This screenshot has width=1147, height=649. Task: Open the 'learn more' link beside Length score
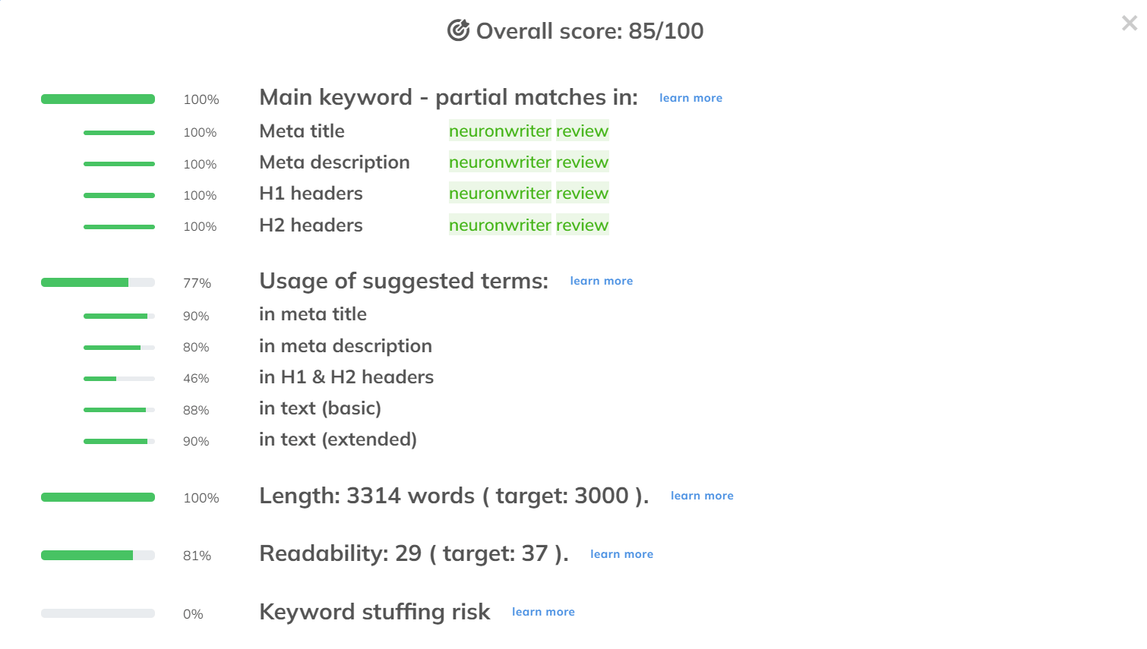tap(701, 496)
